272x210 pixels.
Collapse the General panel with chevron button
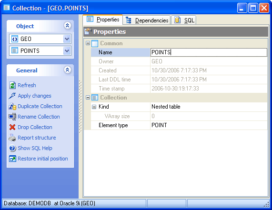pyautogui.click(x=68, y=70)
